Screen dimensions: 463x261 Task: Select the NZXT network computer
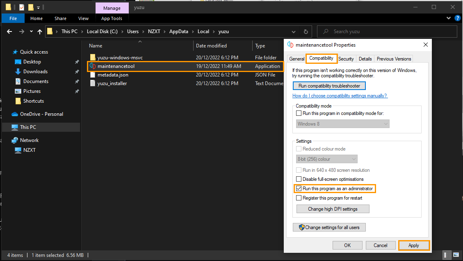click(29, 150)
